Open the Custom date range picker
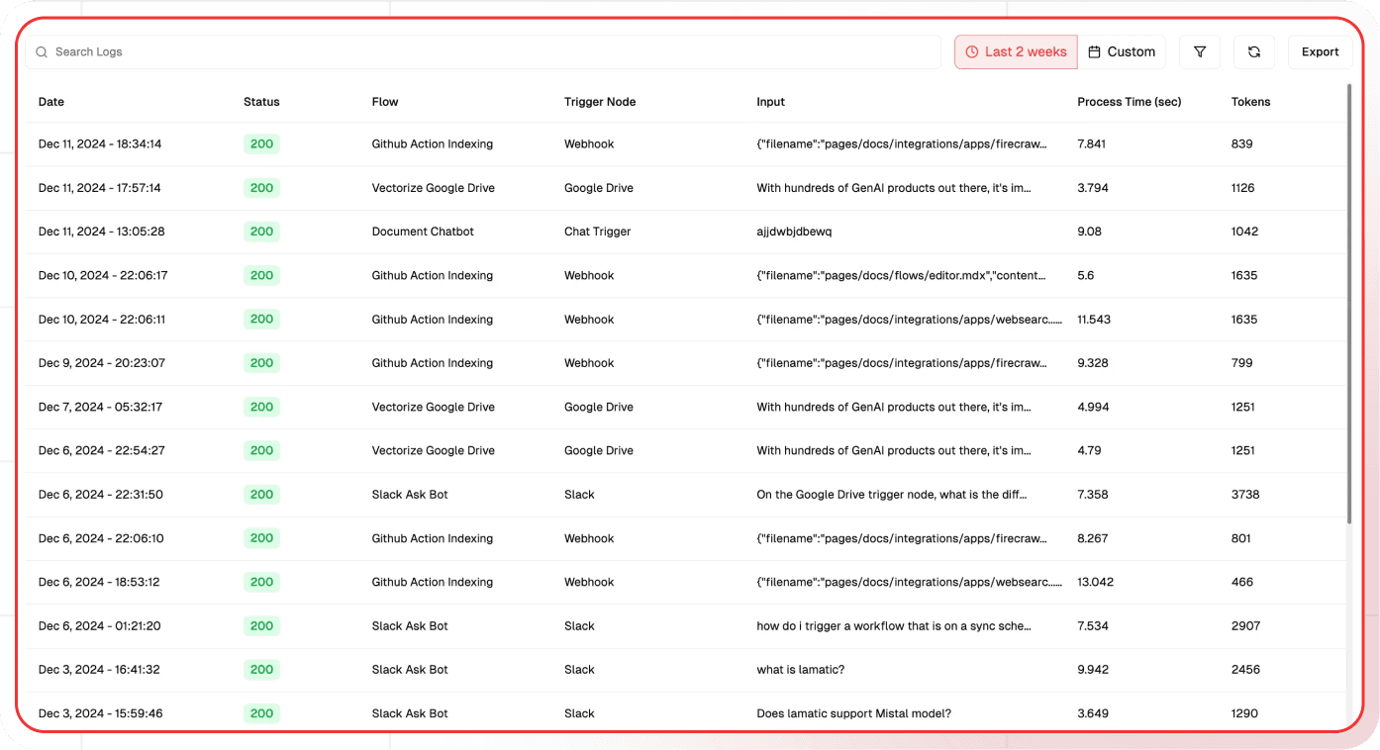This screenshot has height=750, width=1380. (1122, 52)
